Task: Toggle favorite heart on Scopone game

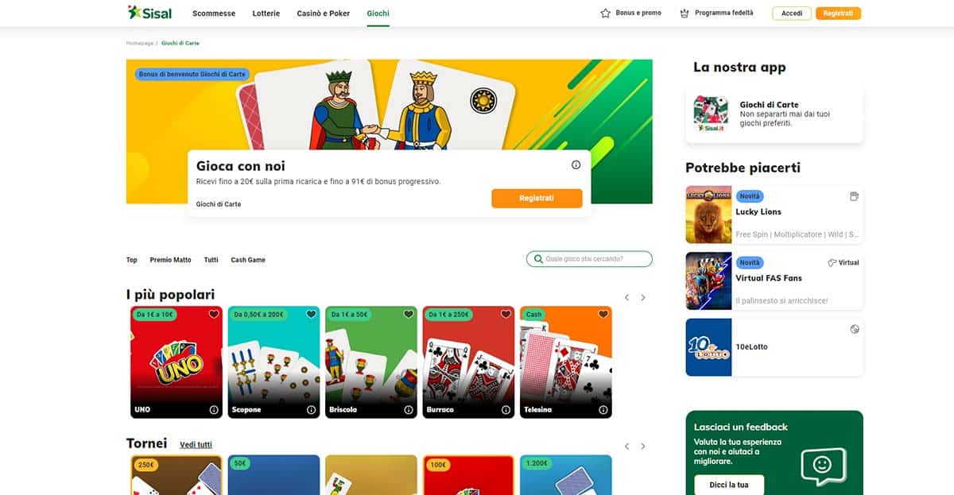Action: (x=311, y=315)
